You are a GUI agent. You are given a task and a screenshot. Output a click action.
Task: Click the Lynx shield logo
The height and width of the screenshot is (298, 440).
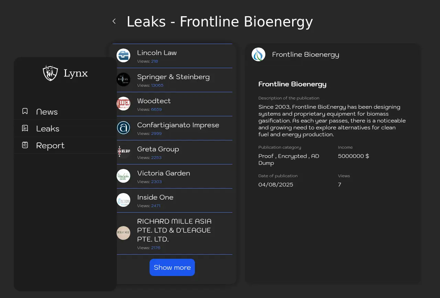(50, 73)
